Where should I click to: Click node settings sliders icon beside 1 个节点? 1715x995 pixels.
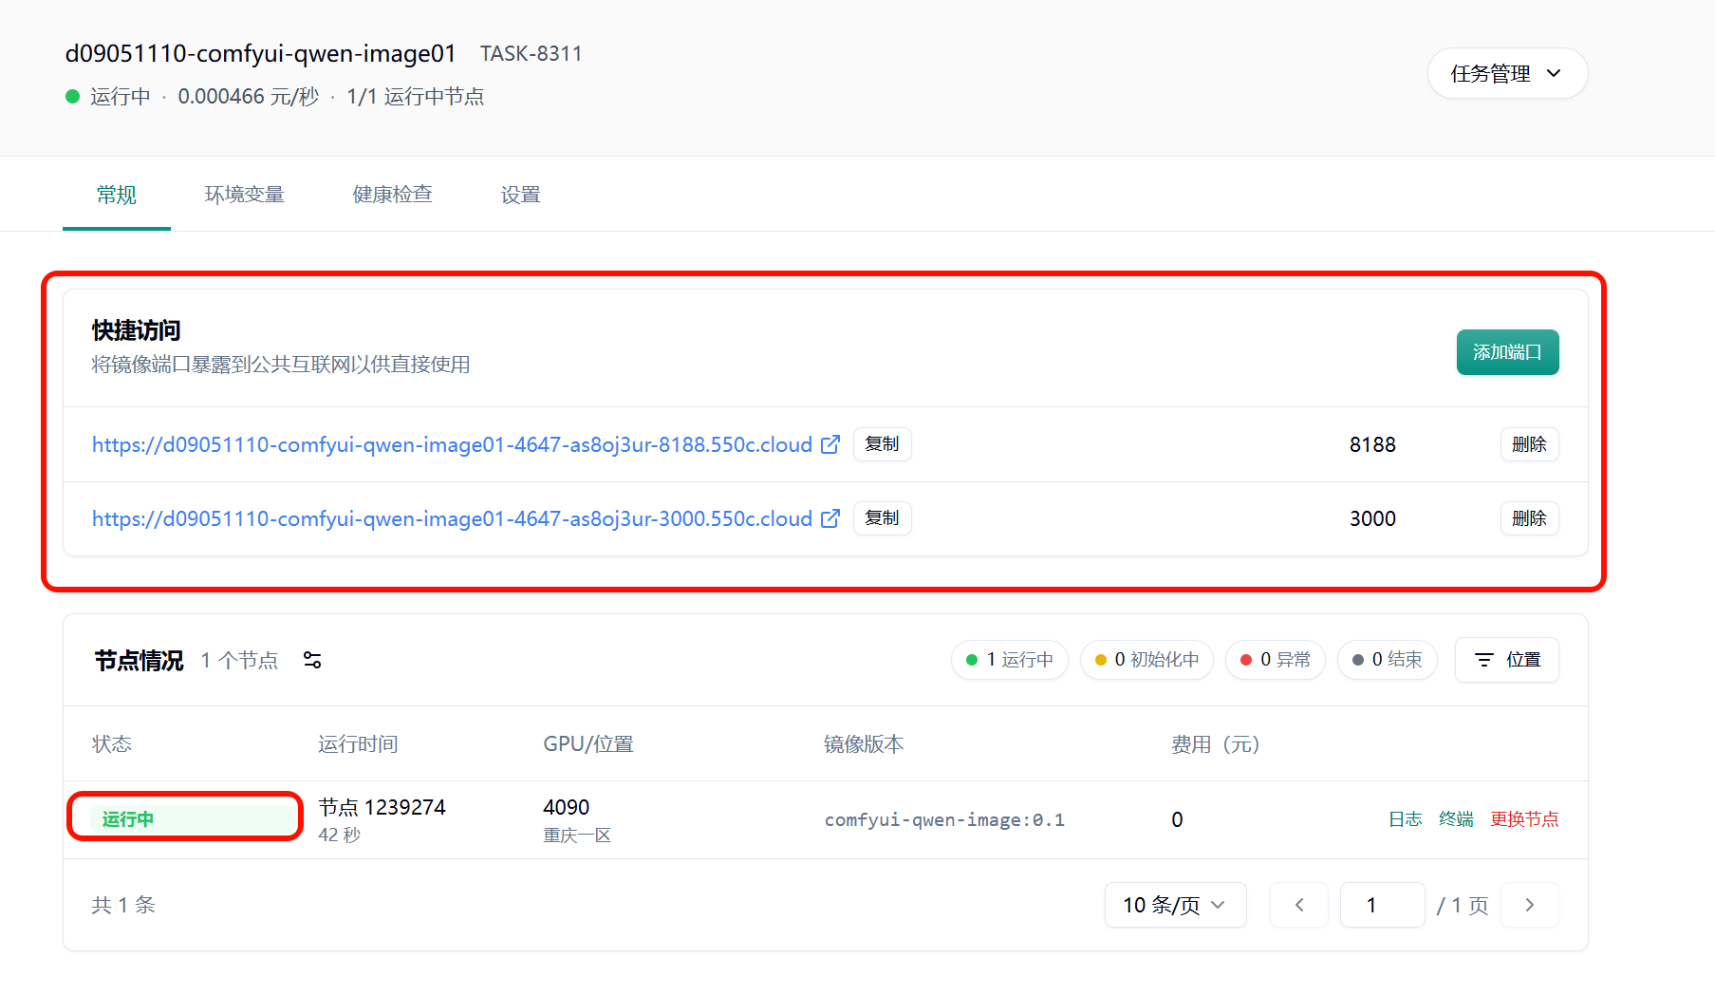click(x=312, y=660)
